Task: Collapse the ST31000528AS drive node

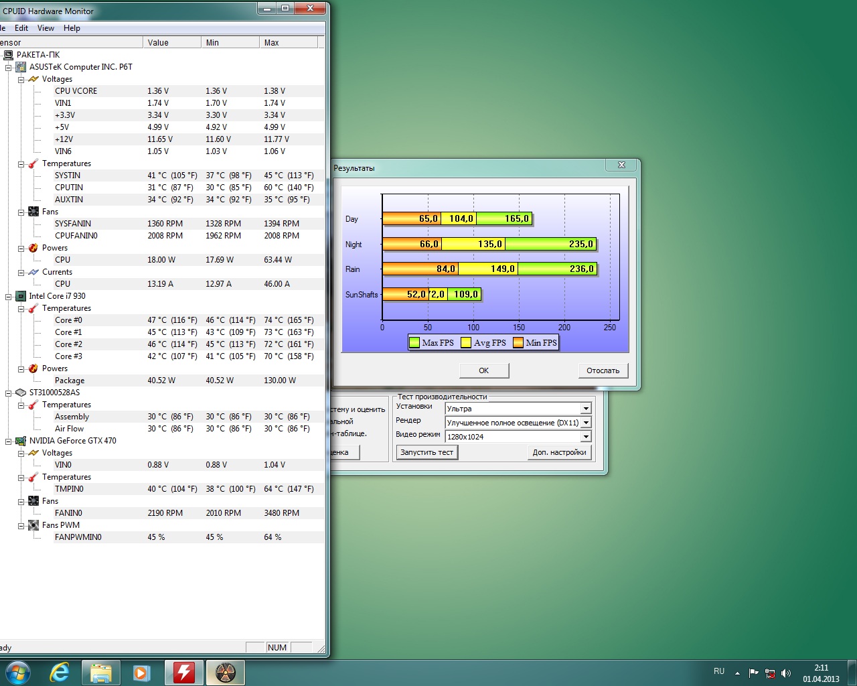Action: pyautogui.click(x=8, y=393)
